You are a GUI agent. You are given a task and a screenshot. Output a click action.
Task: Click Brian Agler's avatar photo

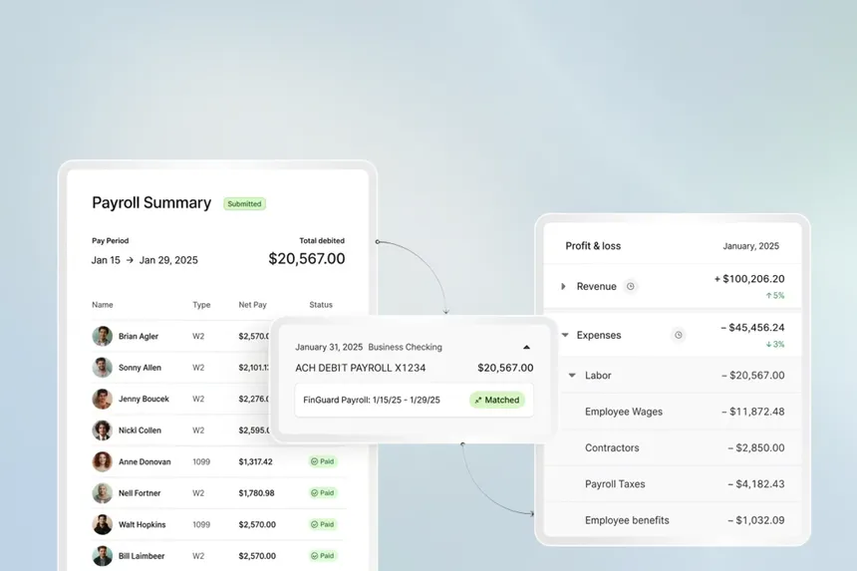103,336
